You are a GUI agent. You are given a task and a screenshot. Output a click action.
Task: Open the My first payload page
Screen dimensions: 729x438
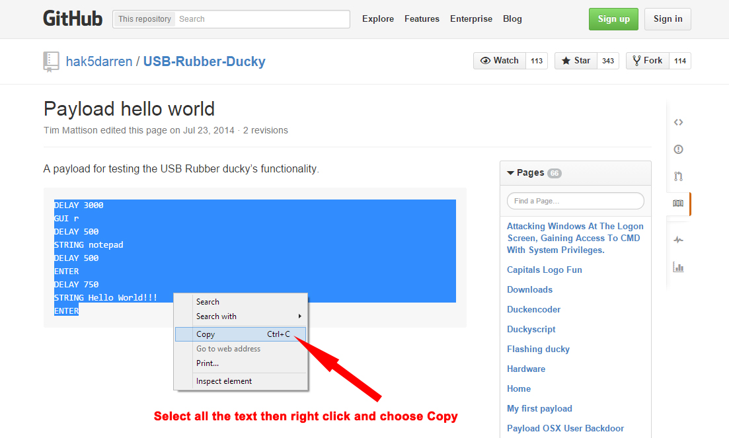tap(539, 409)
